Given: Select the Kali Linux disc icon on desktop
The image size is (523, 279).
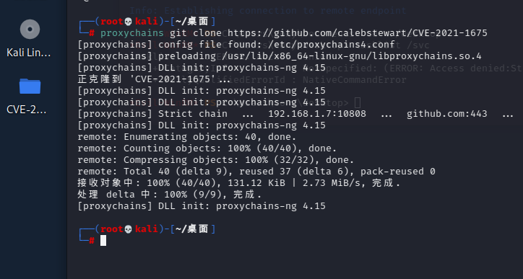Looking at the screenshot, I should [x=30, y=30].
